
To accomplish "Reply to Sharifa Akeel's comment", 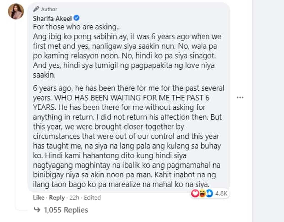I will tap(57, 198).
